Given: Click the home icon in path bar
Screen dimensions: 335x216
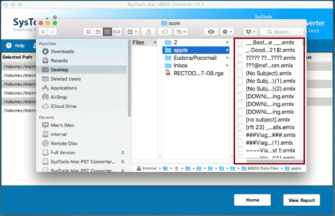Looking at the screenshot, I should (x=176, y=168).
